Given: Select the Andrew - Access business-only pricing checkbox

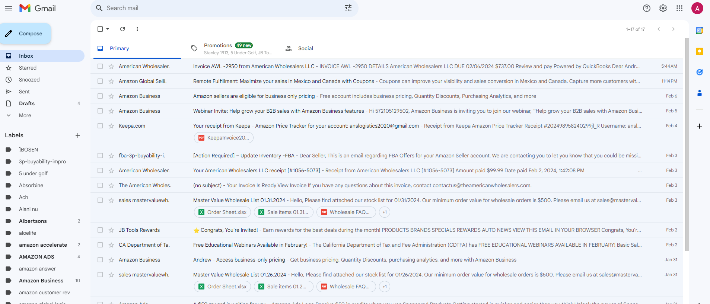Looking at the screenshot, I should [100, 260].
